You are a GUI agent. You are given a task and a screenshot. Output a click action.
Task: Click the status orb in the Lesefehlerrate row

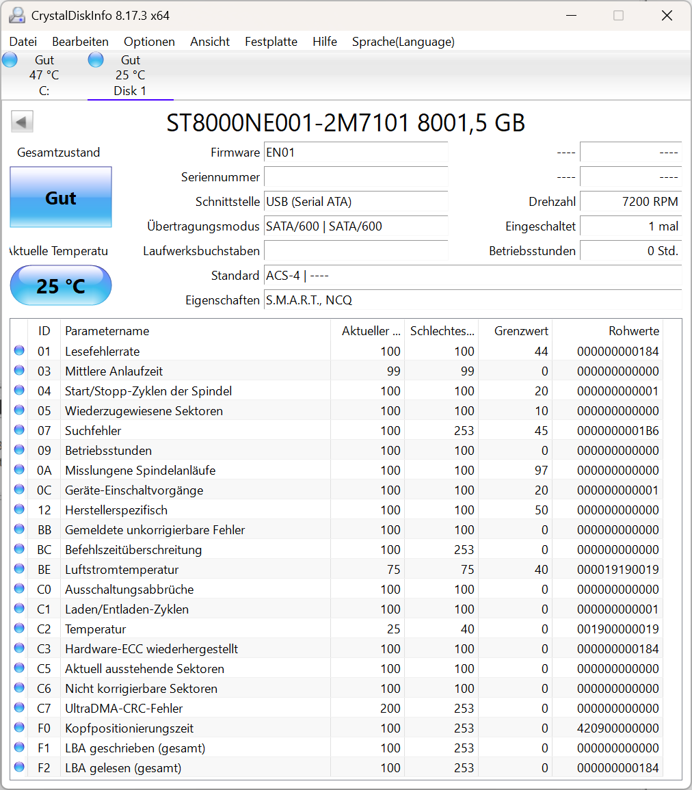coord(19,350)
